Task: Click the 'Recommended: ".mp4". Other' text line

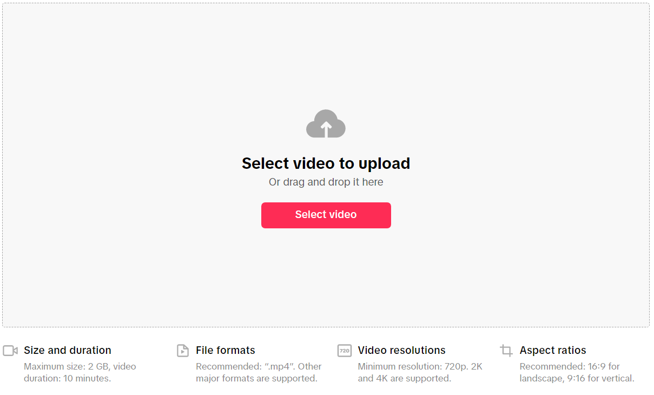Action: click(259, 366)
